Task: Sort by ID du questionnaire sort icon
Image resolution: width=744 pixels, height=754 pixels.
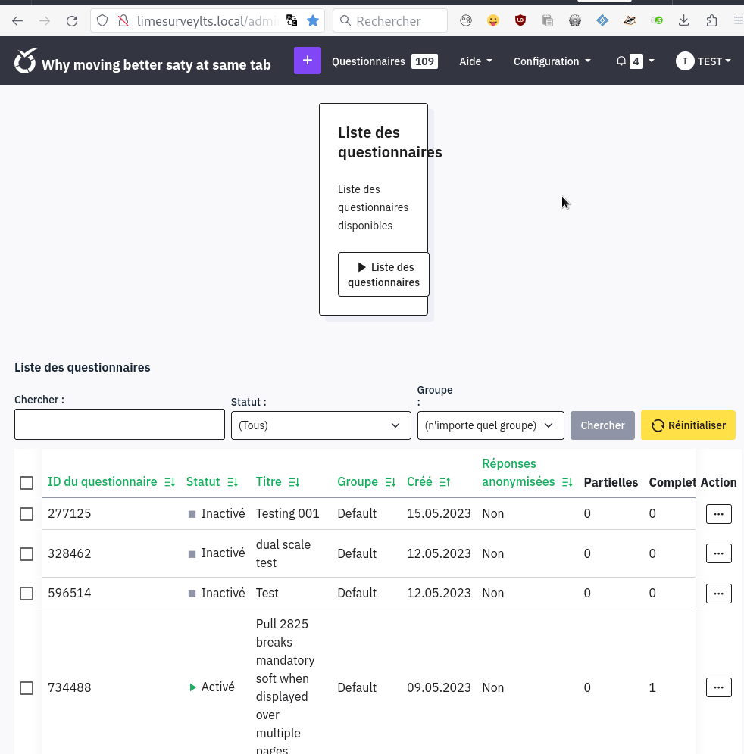Action: 170,482
